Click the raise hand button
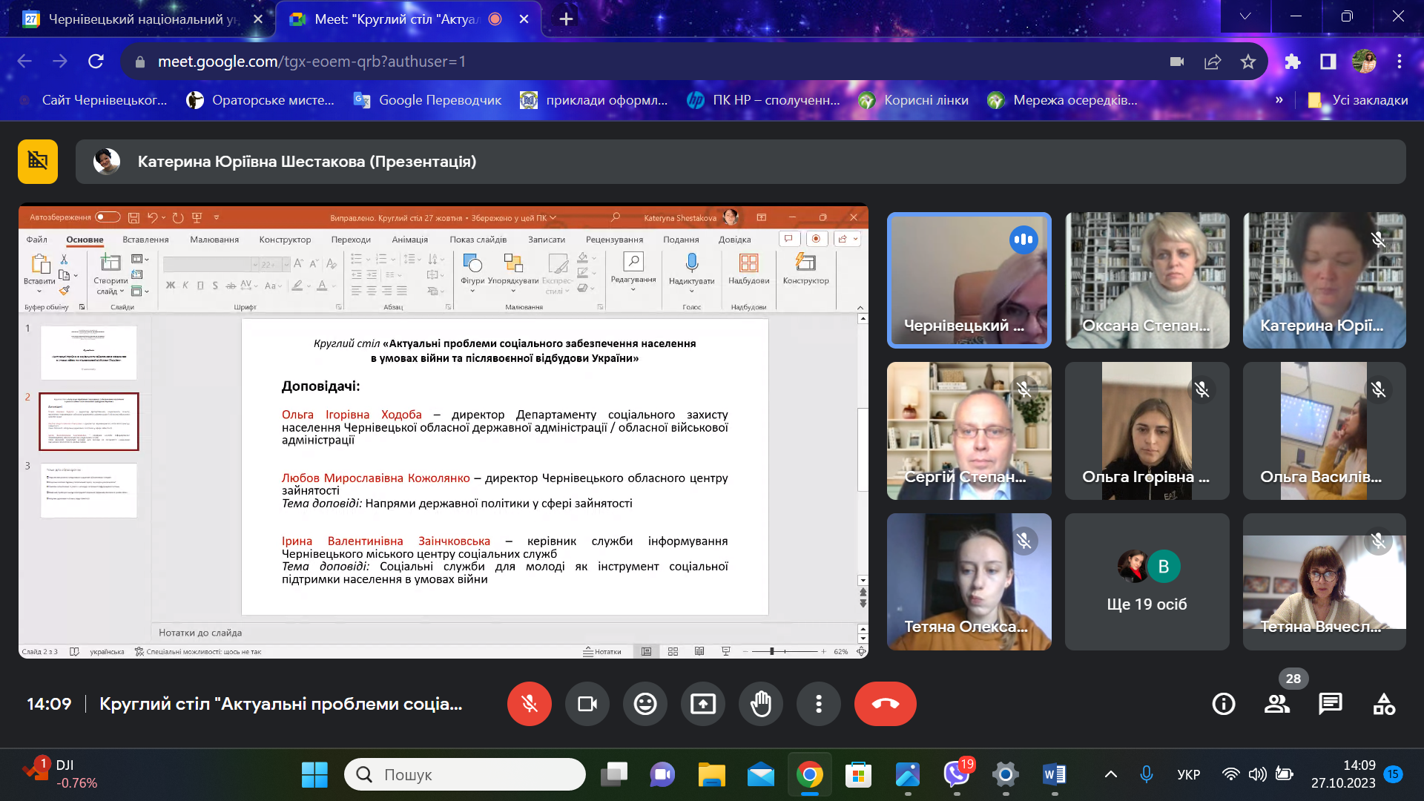The width and height of the screenshot is (1424, 801). [x=760, y=703]
